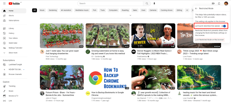231x104 pixels.
Task: Open Home in the sidebar
Action: point(14,11)
